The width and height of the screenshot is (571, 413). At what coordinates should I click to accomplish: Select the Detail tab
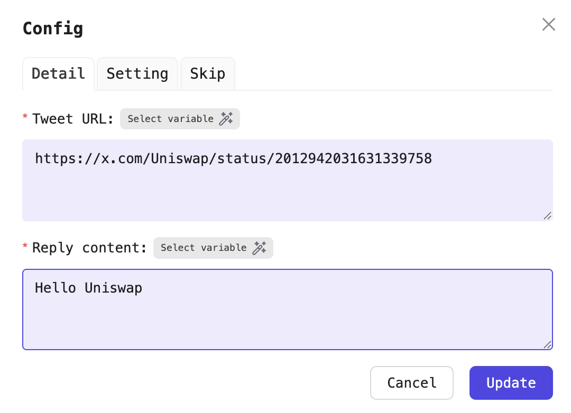coord(58,73)
